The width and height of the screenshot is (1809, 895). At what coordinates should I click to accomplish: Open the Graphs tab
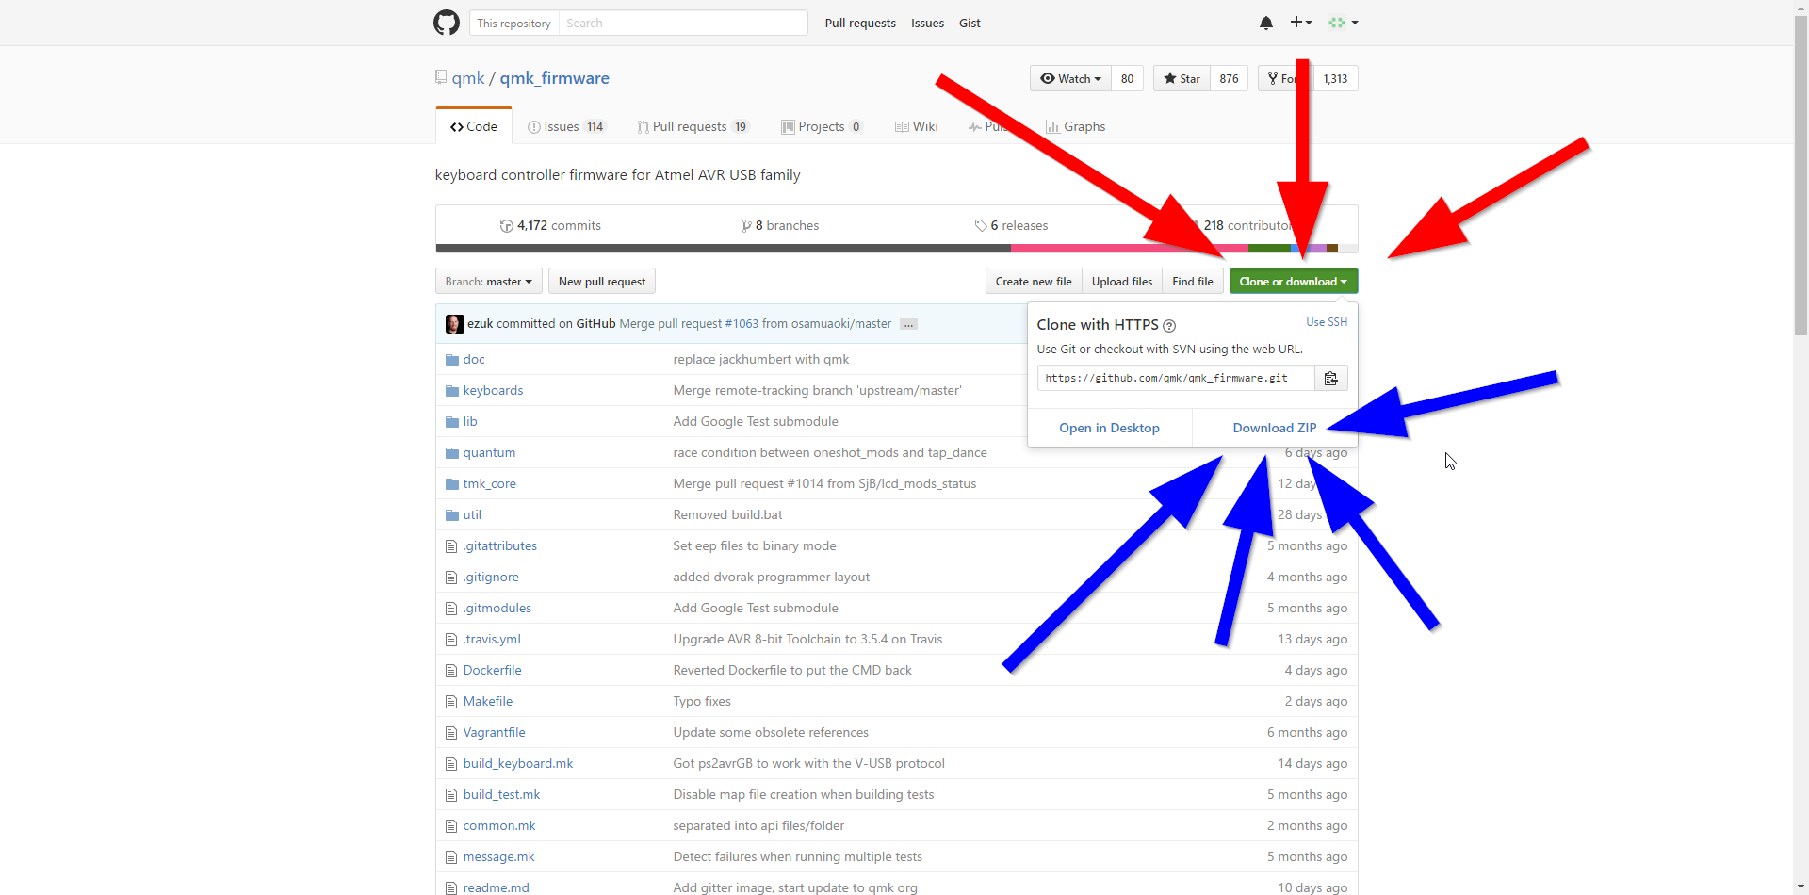(1076, 127)
